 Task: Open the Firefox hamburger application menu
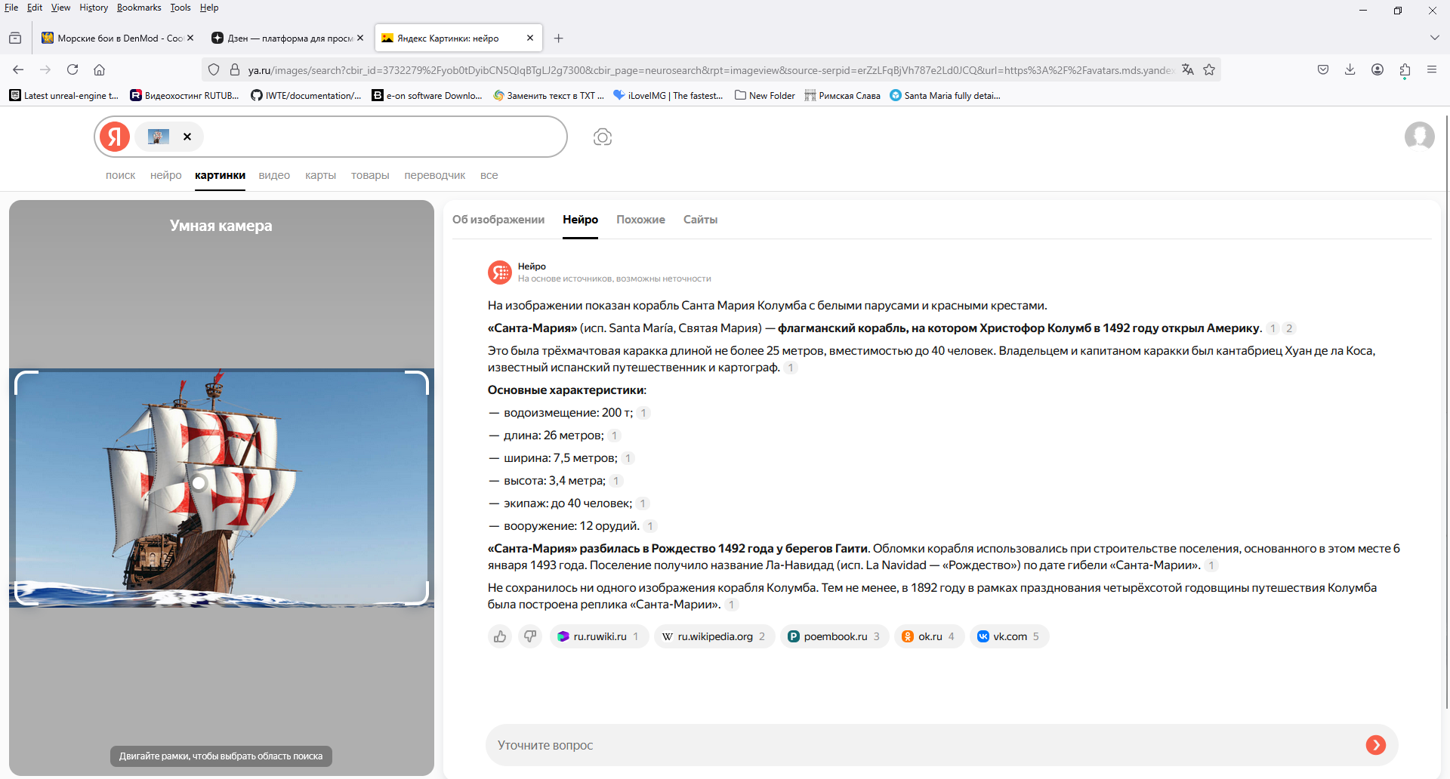coord(1431,69)
